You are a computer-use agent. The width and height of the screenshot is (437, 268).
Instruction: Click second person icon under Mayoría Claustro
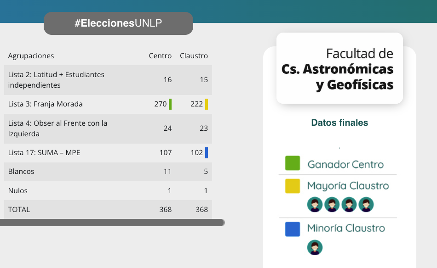point(332,205)
